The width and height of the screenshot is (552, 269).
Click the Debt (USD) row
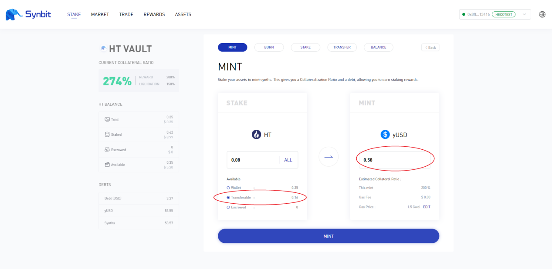(x=139, y=198)
